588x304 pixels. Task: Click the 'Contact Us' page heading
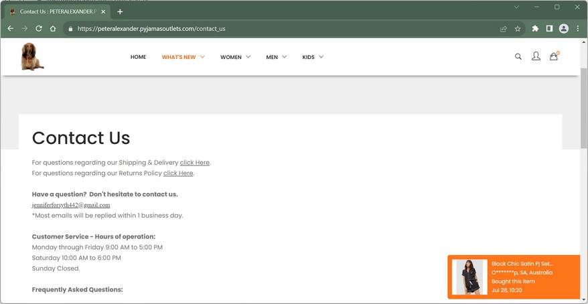coord(81,137)
